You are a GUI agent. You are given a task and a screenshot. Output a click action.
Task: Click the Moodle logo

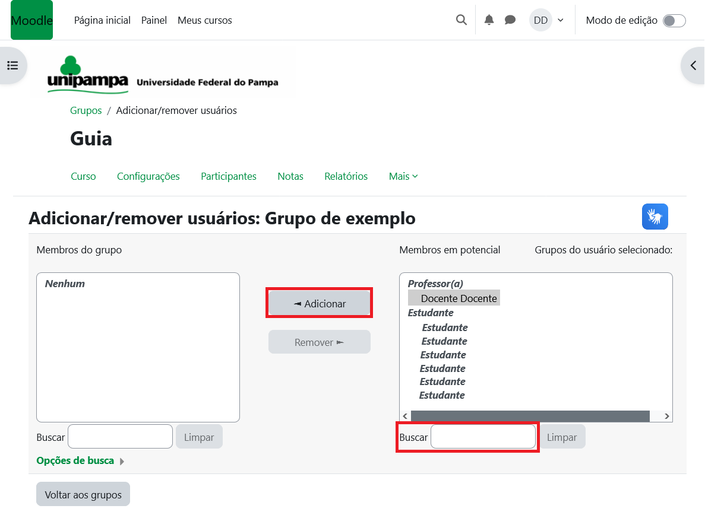[31, 20]
